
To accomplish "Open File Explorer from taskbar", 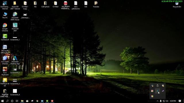I will (x=22, y=101).
